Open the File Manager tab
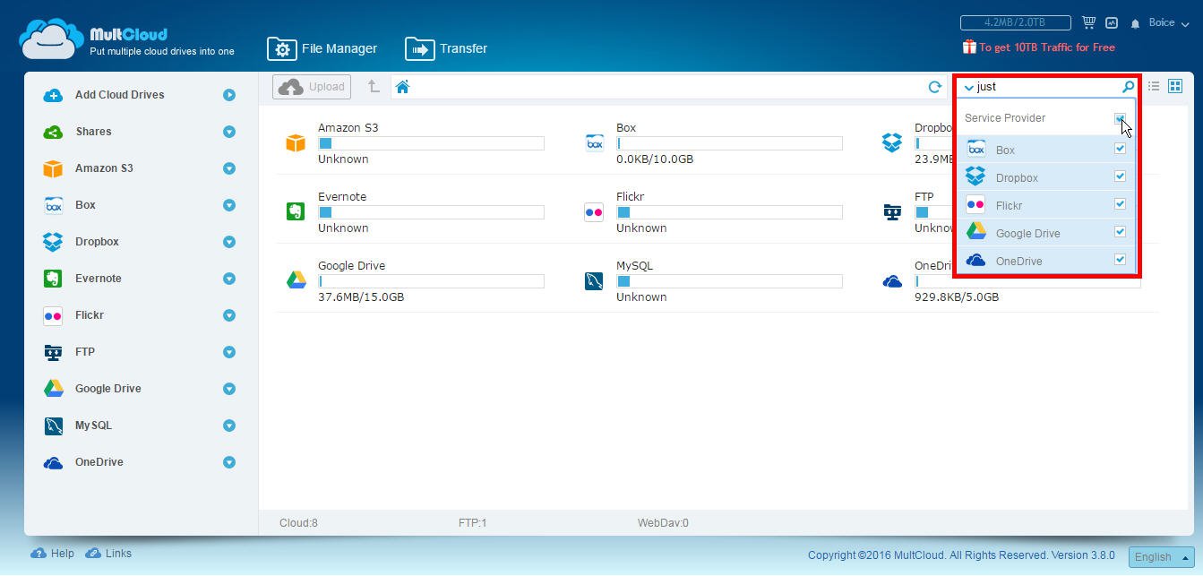 coord(322,48)
